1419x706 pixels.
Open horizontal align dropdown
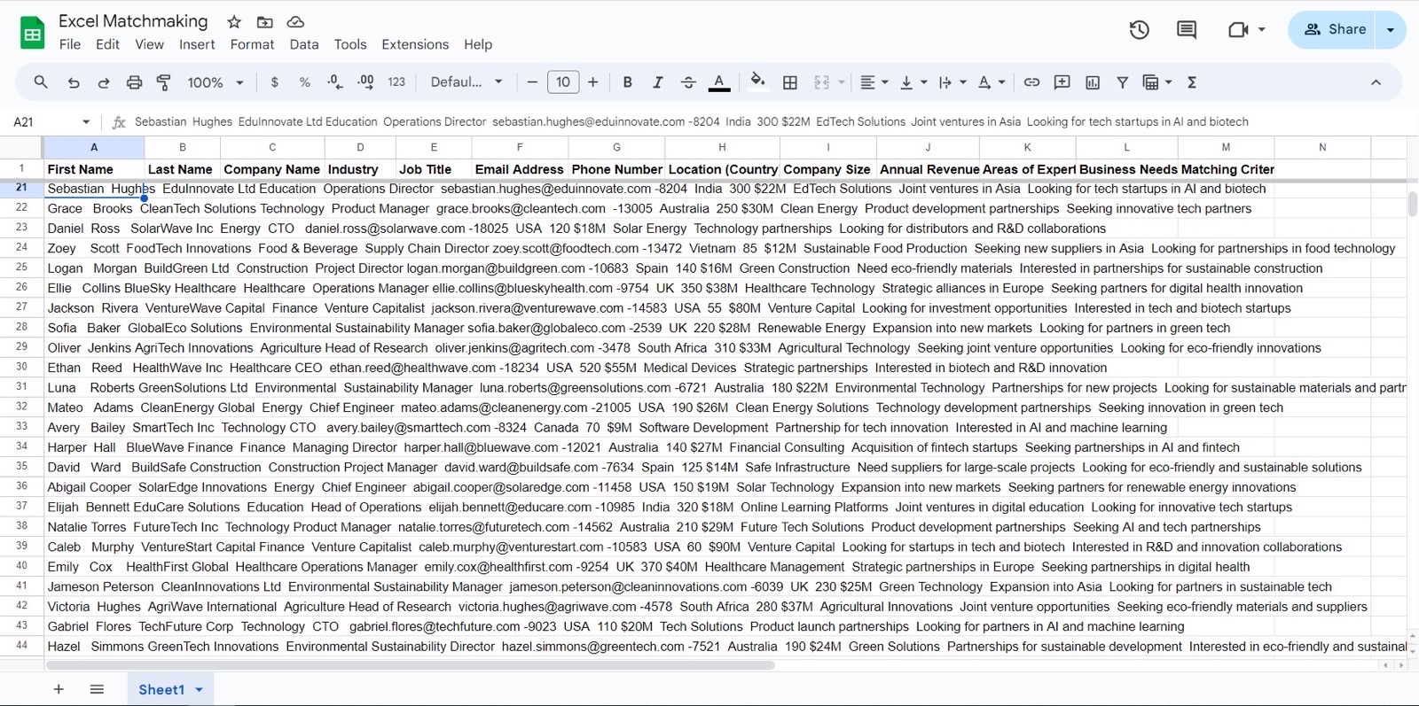pyautogui.click(x=874, y=82)
